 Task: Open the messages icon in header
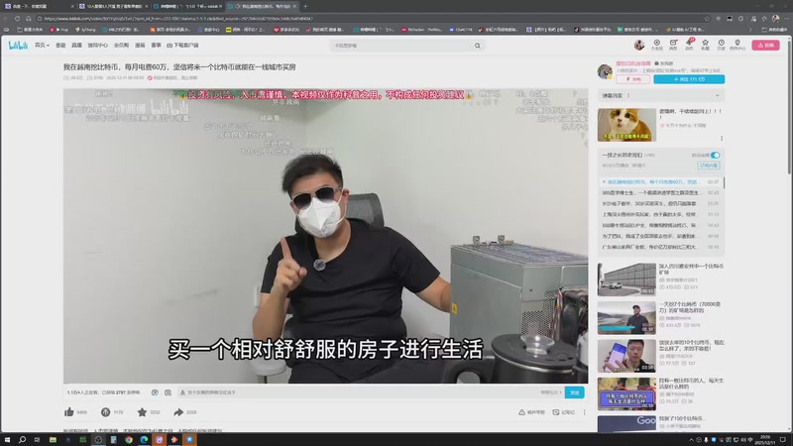[673, 45]
